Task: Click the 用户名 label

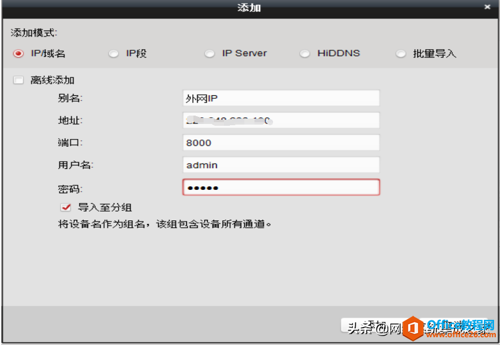Action: pyautogui.click(x=75, y=165)
